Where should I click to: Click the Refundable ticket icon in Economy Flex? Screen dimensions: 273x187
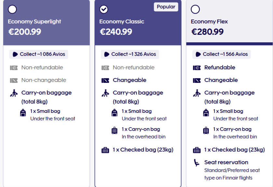coord(197,68)
